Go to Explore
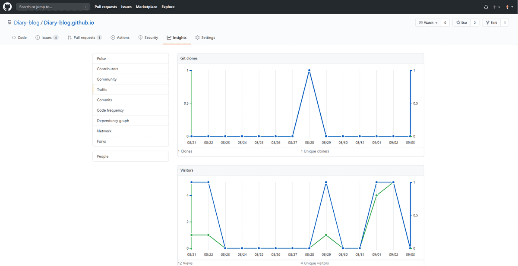This screenshot has width=518, height=266. tap(168, 7)
